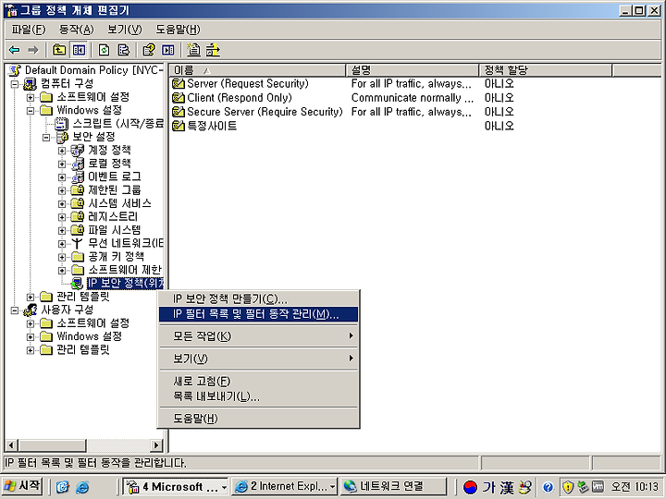Choose 목록 내보내기(L)... in context menu
The image size is (666, 499).
pyautogui.click(x=258, y=396)
